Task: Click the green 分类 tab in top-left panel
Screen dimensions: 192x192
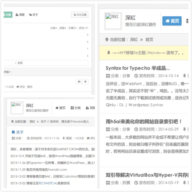Action: click(8, 15)
